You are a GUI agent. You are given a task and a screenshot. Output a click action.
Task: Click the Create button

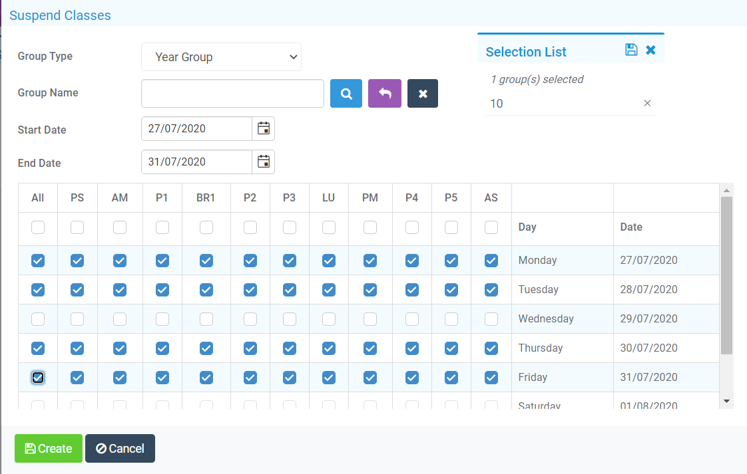[49, 449]
